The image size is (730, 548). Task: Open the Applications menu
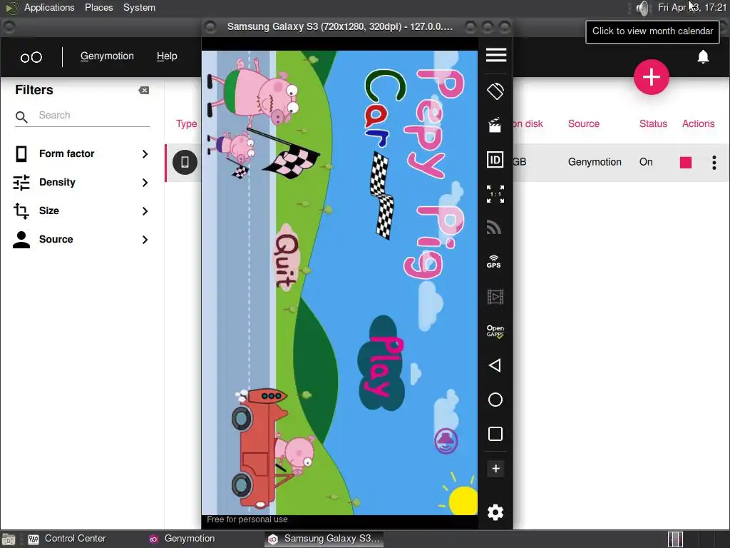coord(49,7)
